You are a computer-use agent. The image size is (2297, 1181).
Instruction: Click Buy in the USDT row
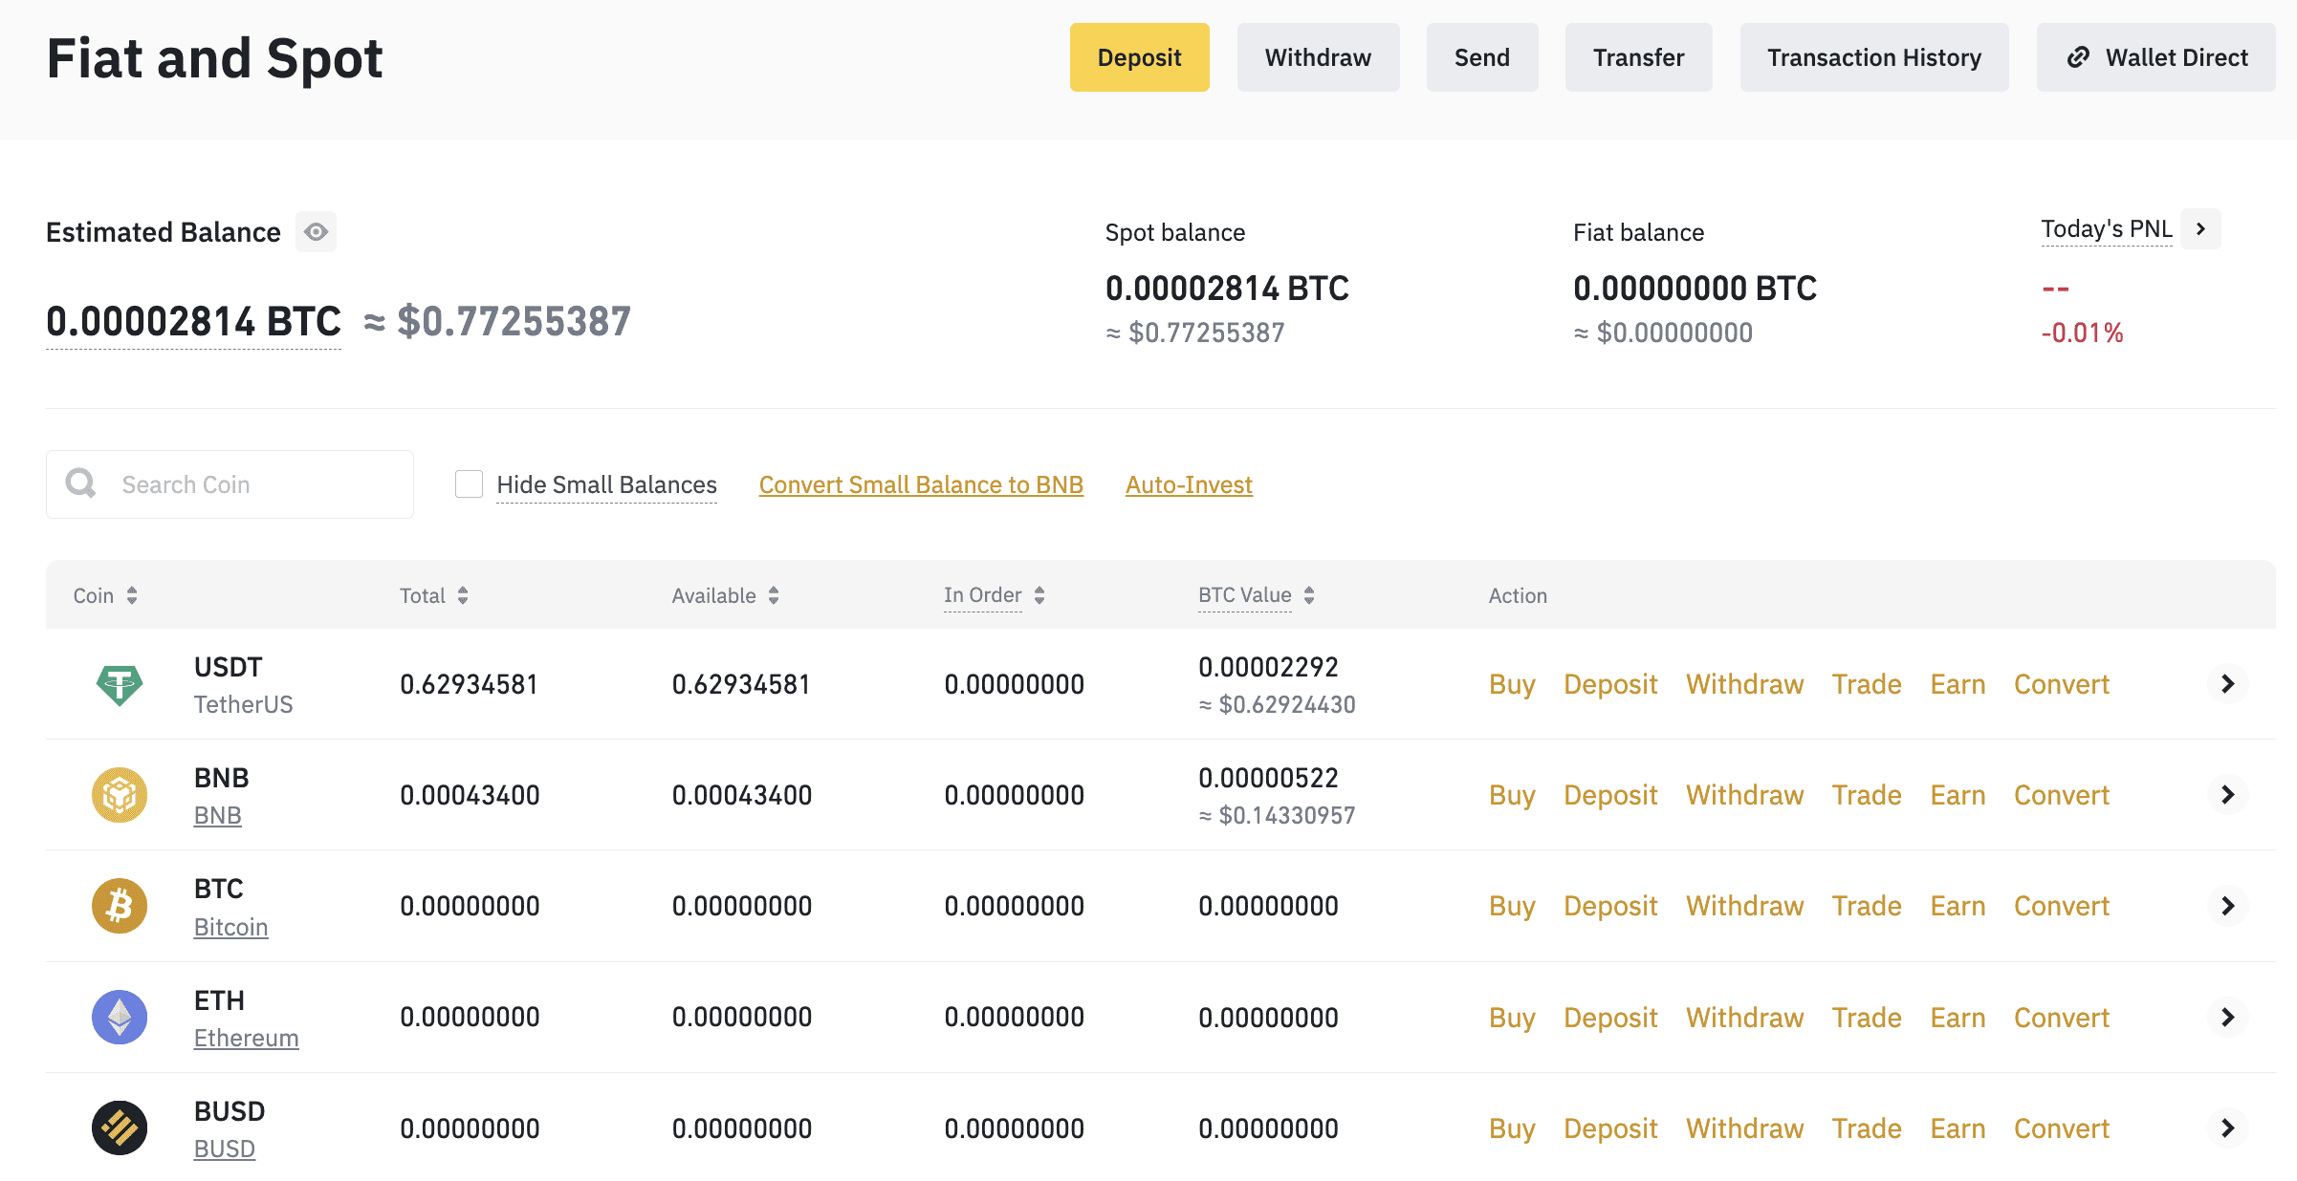tap(1512, 684)
